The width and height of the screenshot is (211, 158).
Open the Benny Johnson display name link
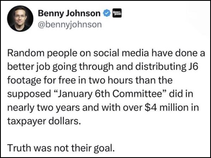[69, 14]
